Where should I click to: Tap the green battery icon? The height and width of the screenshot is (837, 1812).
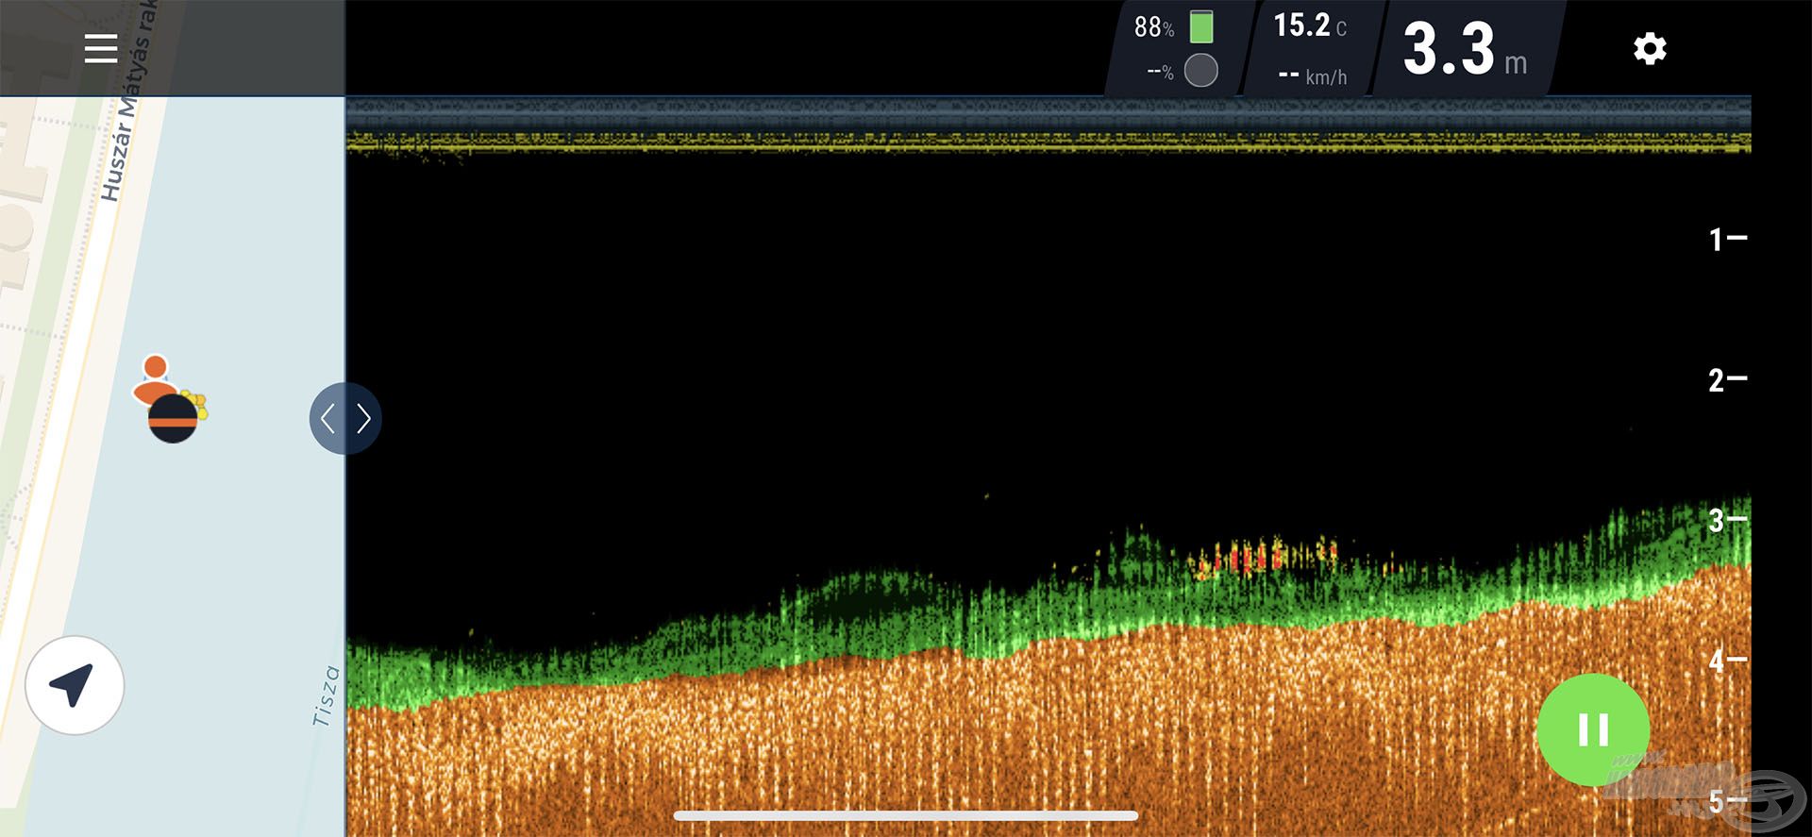pyautogui.click(x=1201, y=26)
